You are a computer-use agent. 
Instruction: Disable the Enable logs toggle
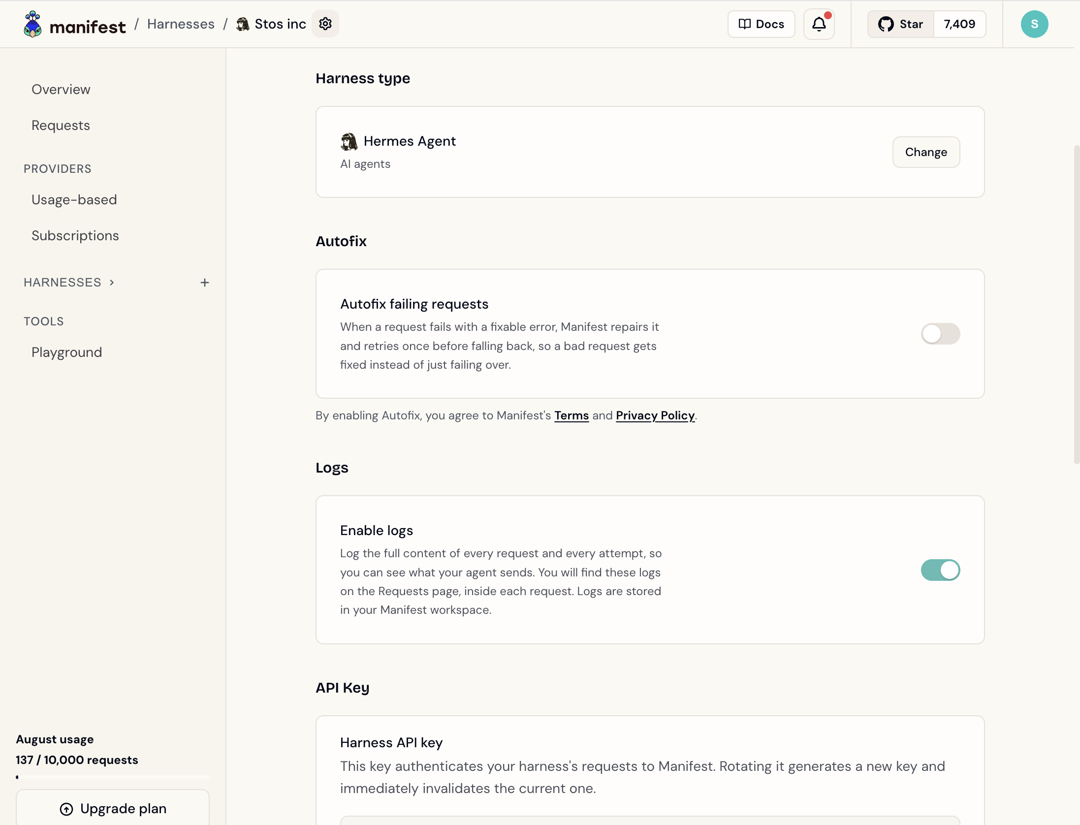click(x=940, y=570)
